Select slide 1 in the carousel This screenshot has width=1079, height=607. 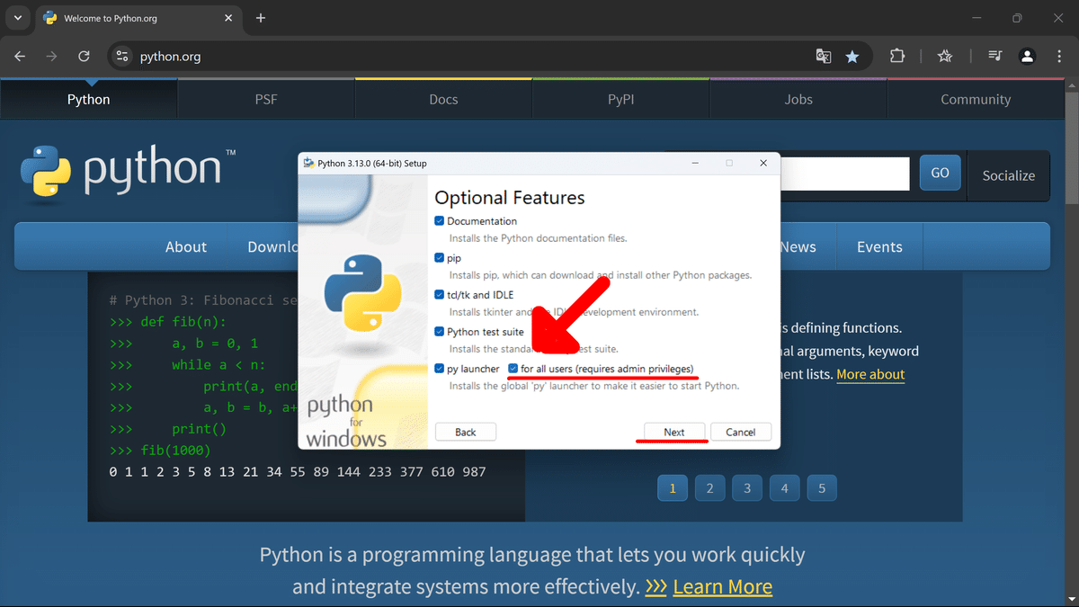(673, 488)
